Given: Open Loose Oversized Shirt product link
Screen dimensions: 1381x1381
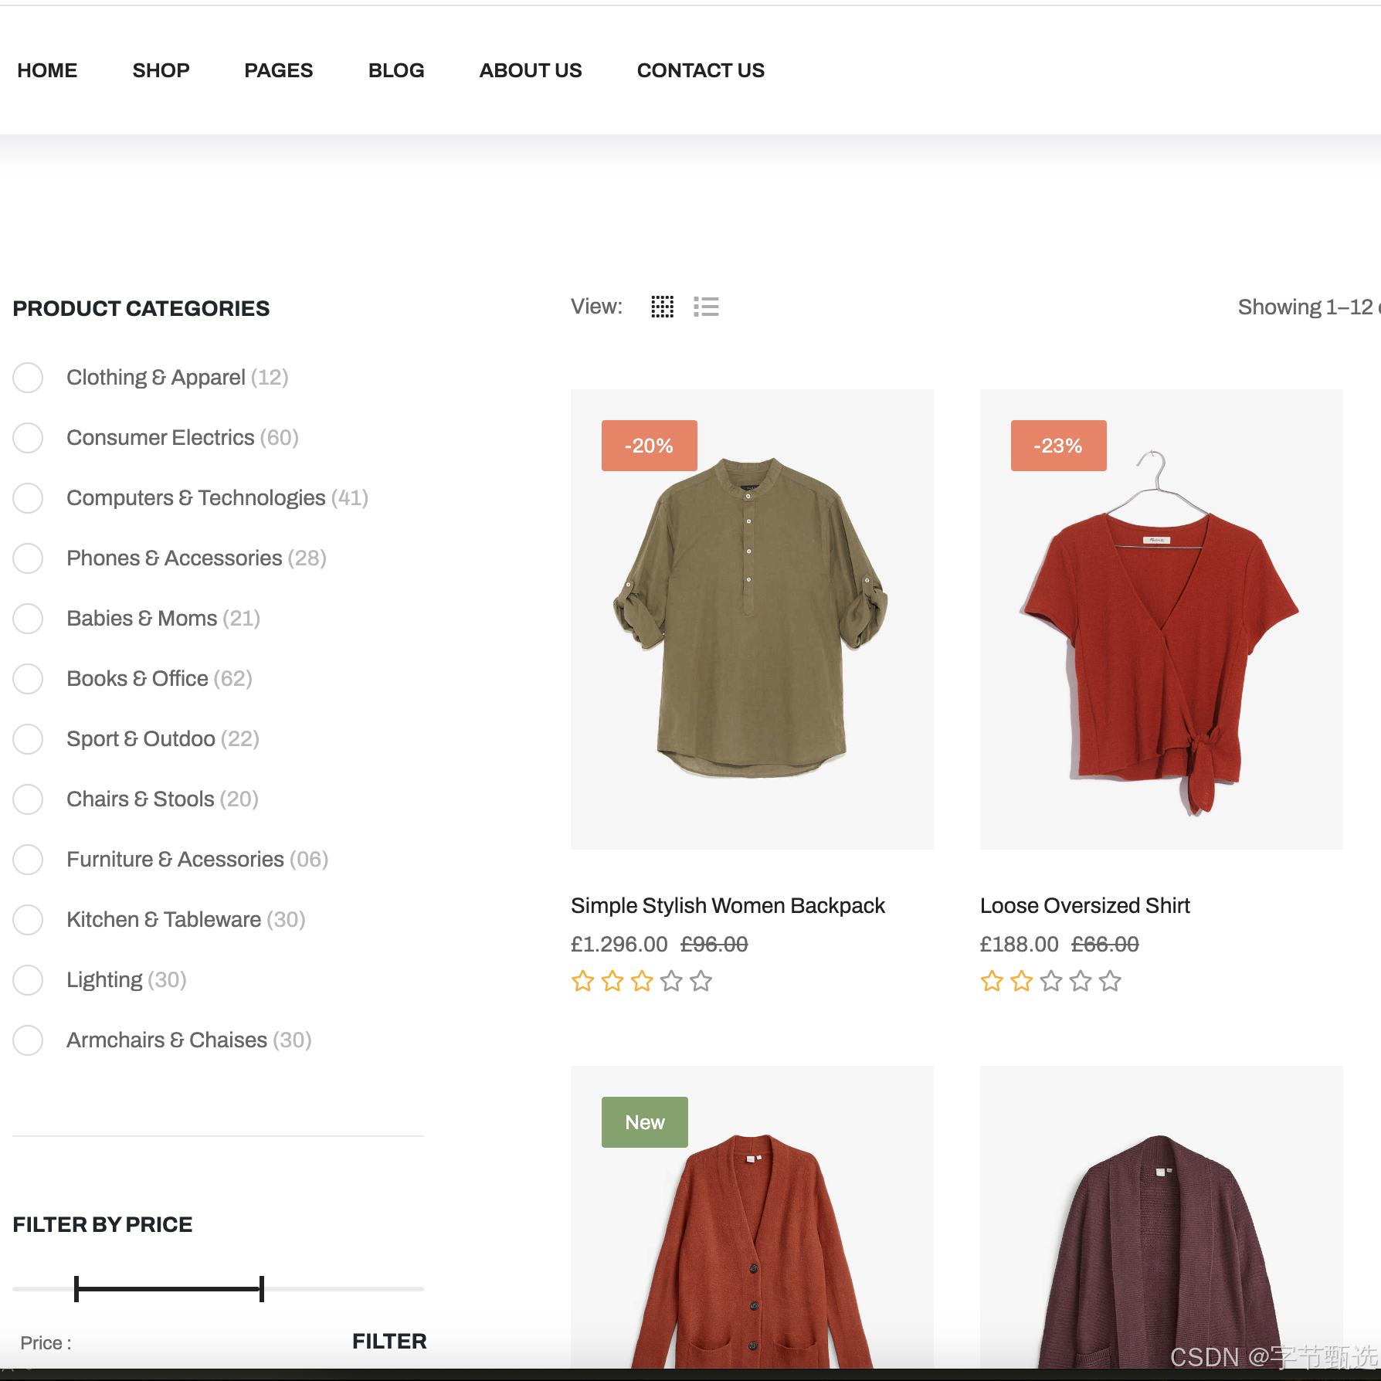Looking at the screenshot, I should pyautogui.click(x=1085, y=905).
